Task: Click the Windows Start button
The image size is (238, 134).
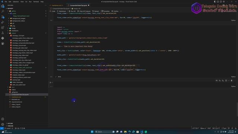Action: click(x=92, y=132)
